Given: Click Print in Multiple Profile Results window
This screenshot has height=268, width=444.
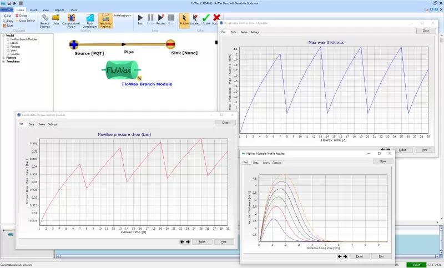Looking at the screenshot, I should [381, 256].
